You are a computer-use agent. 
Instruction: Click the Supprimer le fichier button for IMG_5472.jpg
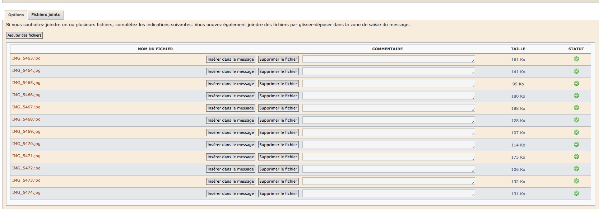(x=278, y=169)
